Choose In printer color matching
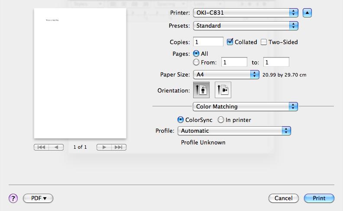The height and width of the screenshot is (211, 343). click(x=221, y=120)
